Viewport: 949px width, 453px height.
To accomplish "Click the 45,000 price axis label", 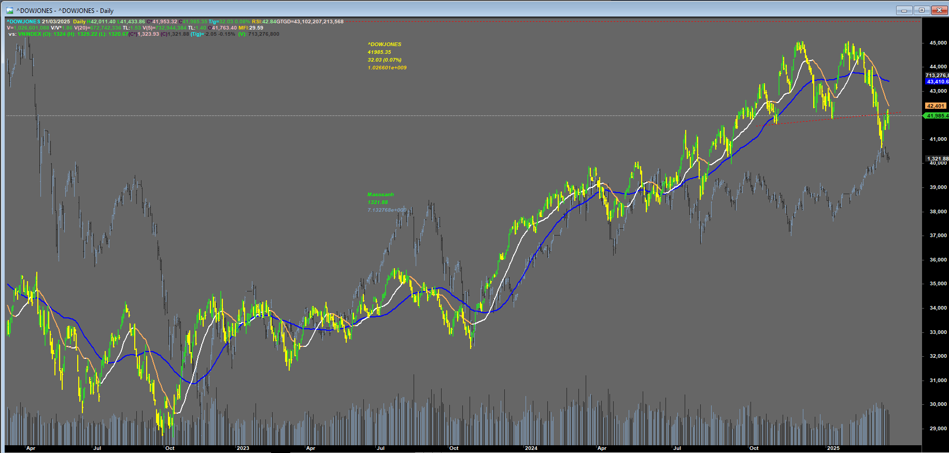I will pos(938,43).
